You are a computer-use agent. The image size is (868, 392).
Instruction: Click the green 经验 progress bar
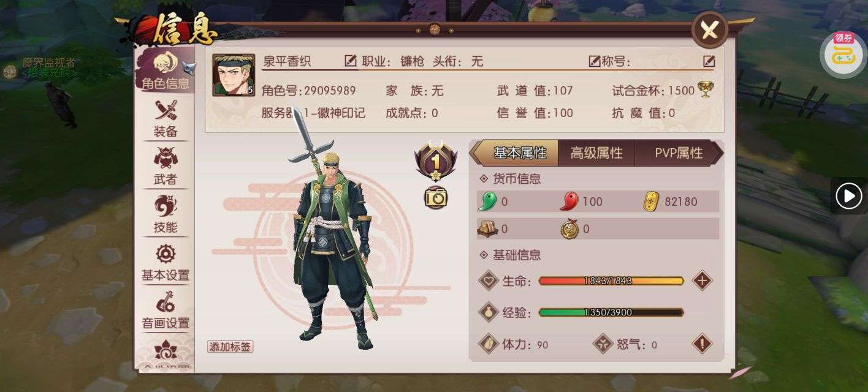pyautogui.click(x=611, y=312)
